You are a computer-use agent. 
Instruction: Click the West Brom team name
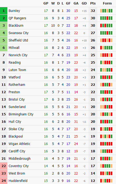point(17,173)
